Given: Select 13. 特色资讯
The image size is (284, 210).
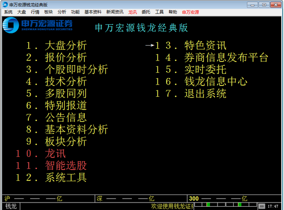Looking at the screenshot, I should pyautogui.click(x=191, y=46).
